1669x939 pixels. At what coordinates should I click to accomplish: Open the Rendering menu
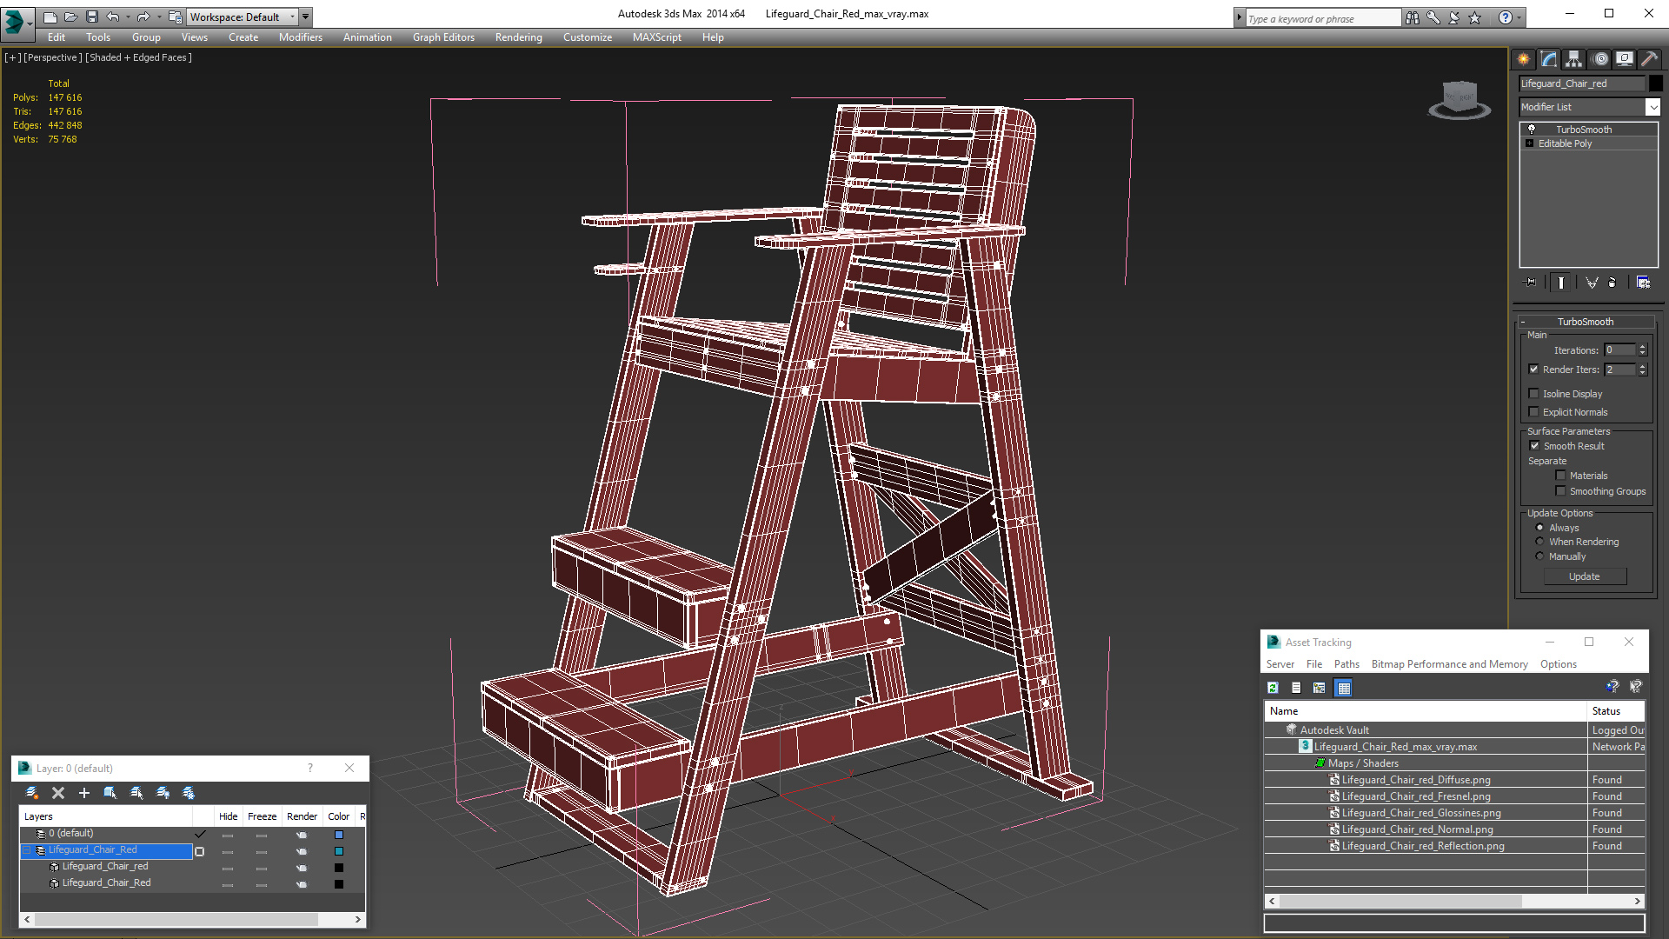518,37
